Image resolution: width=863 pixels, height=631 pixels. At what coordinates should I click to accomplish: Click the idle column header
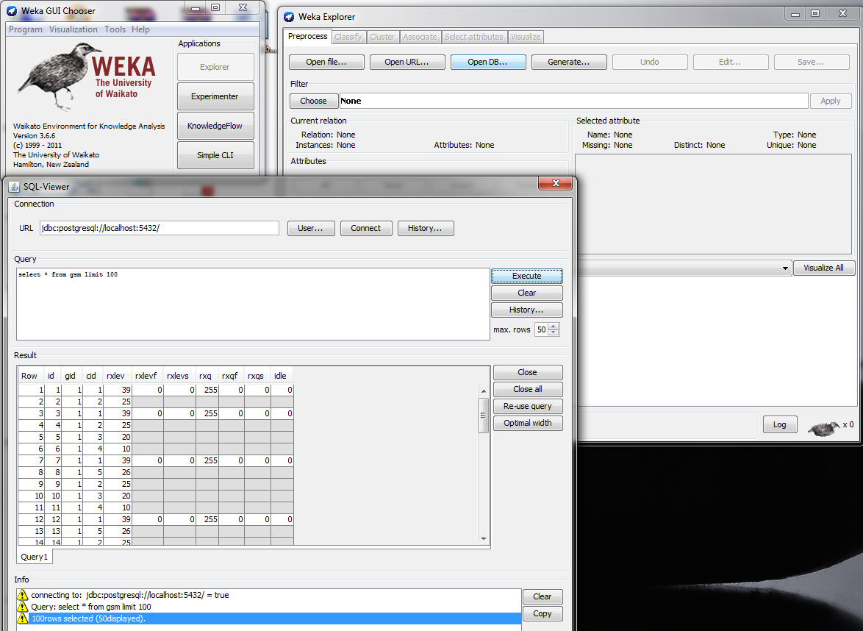[281, 376]
